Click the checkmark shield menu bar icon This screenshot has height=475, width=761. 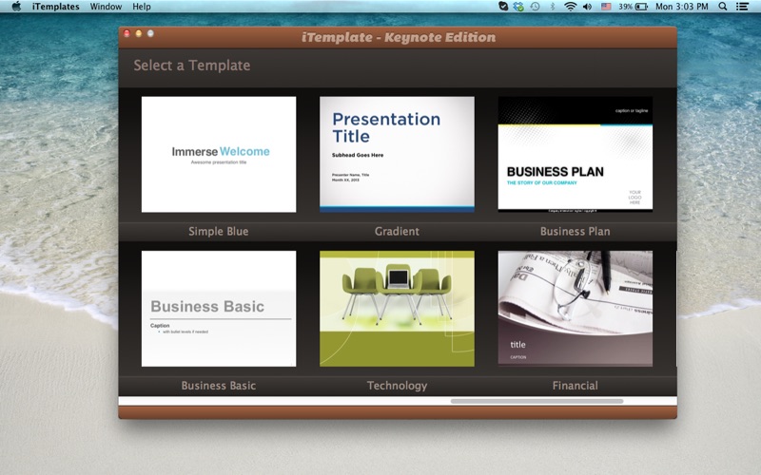[503, 7]
